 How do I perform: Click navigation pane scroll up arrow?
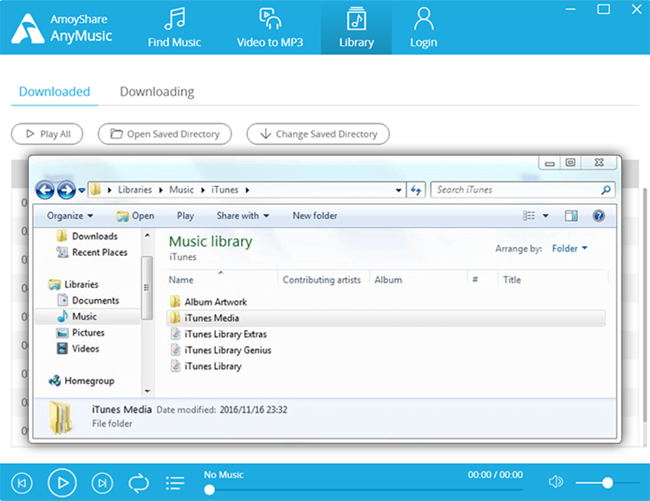tap(147, 235)
